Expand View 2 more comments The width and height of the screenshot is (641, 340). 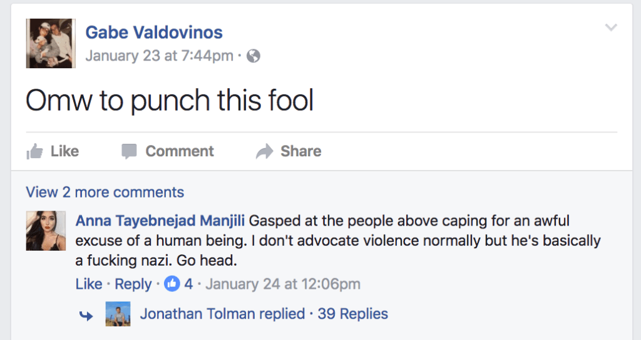point(105,192)
